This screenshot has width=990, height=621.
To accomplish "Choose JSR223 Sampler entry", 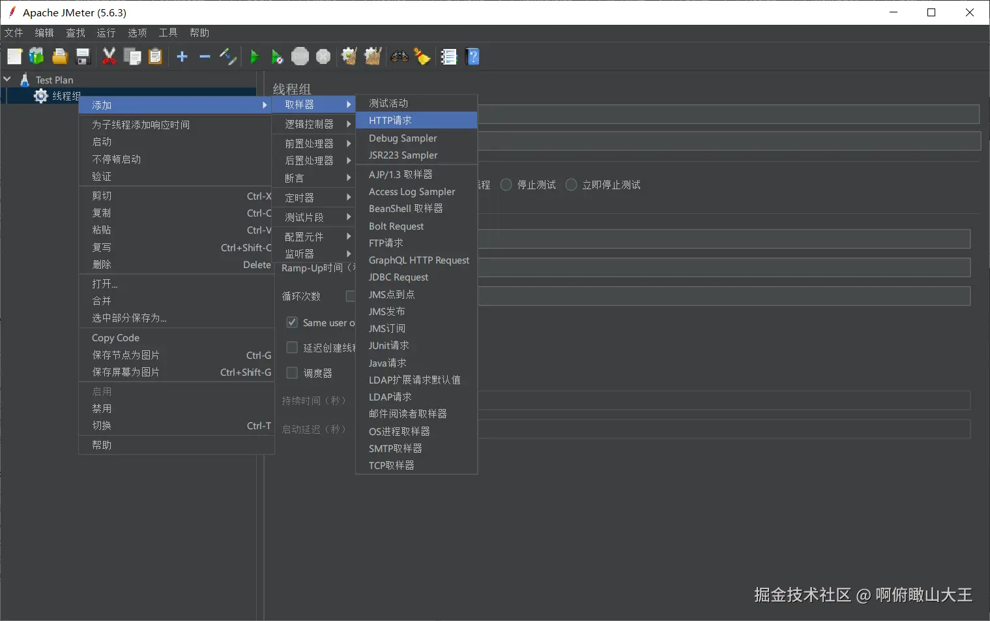I will (416, 155).
